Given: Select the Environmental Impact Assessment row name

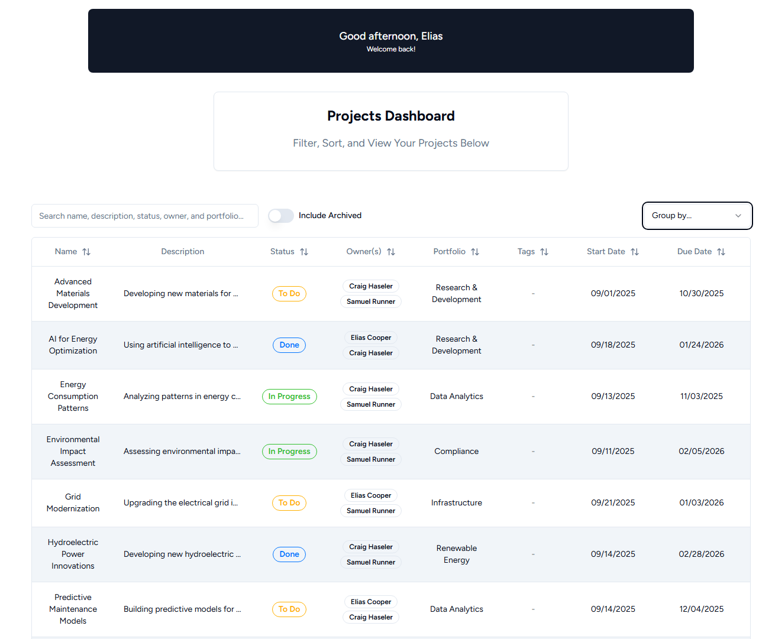Looking at the screenshot, I should (x=73, y=452).
